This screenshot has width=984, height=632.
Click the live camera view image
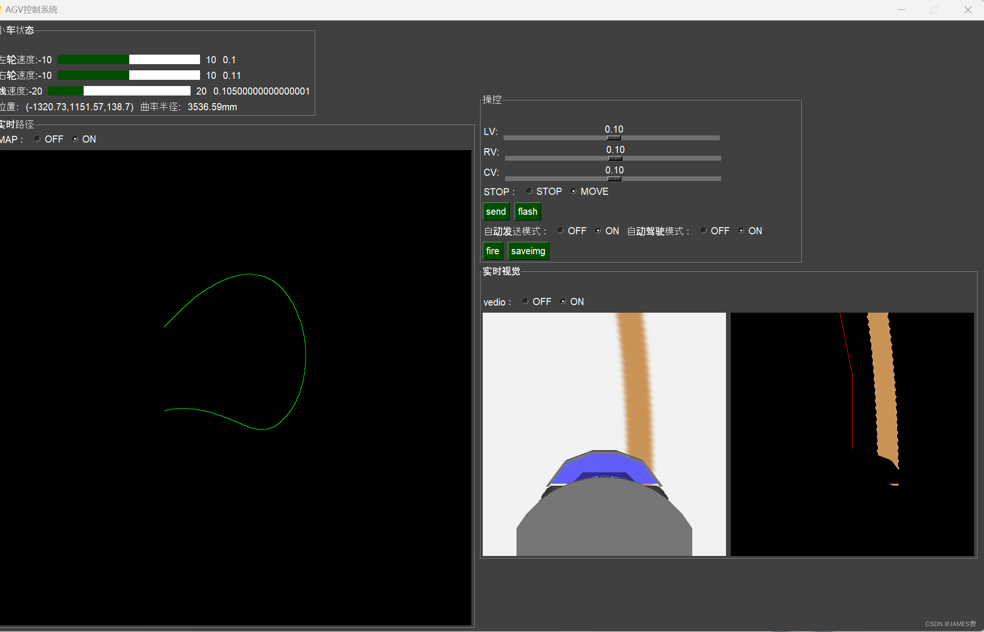point(604,434)
